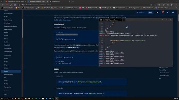The height and width of the screenshot is (100, 179).
Task: Switch to the YouTube Studio live streaming tab
Action: click(x=16, y=1)
